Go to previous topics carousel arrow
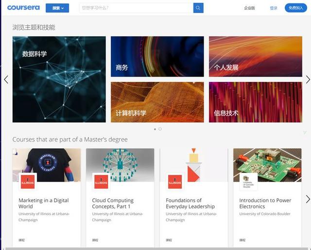The height and width of the screenshot is (250, 311). pos(6,79)
